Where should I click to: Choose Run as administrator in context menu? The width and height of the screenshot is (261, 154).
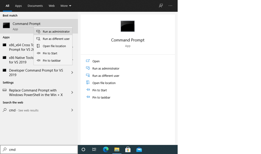click(53, 31)
